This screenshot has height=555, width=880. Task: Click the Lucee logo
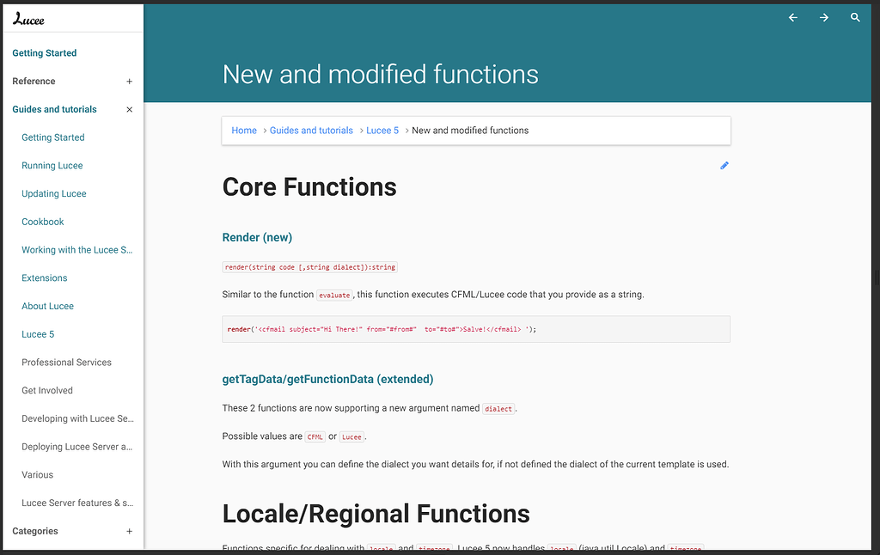28,19
